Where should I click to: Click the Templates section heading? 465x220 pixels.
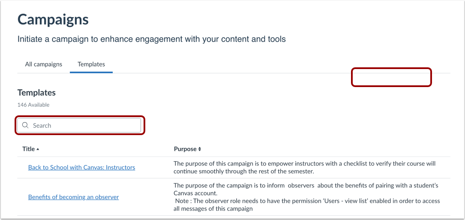coord(36,93)
